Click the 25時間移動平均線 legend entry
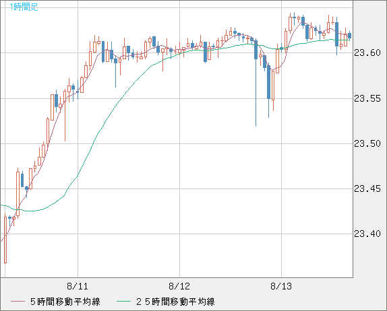The image size is (387, 311). [x=175, y=302]
